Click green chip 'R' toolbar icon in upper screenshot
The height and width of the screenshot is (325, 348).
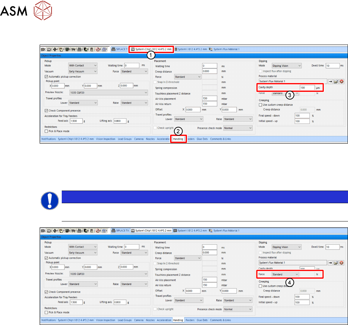(86, 49)
